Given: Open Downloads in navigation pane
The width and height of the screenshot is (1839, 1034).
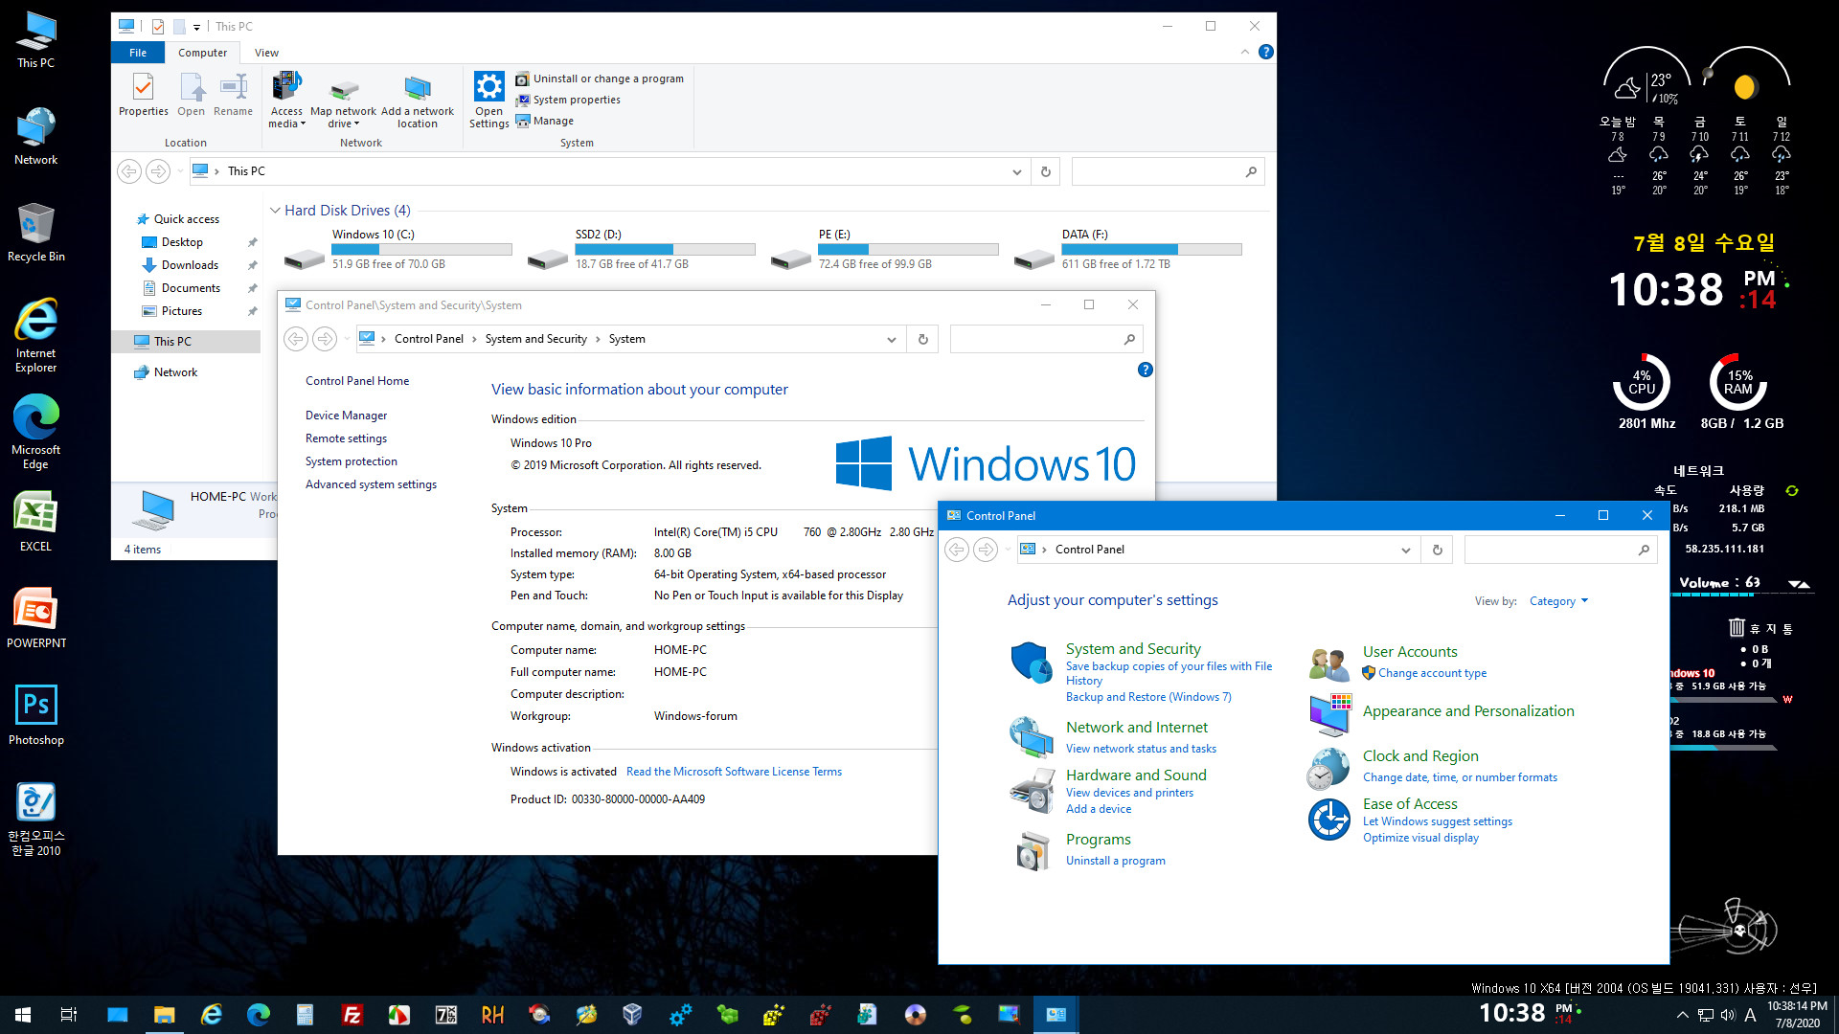Looking at the screenshot, I should pos(190,265).
